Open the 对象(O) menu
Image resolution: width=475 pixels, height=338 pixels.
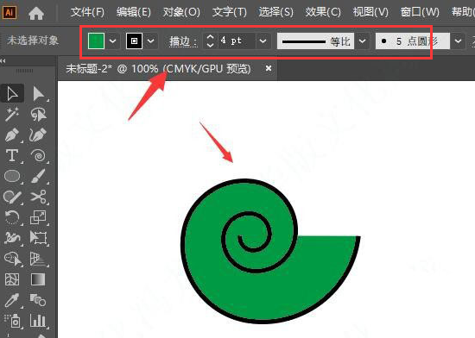(x=181, y=12)
